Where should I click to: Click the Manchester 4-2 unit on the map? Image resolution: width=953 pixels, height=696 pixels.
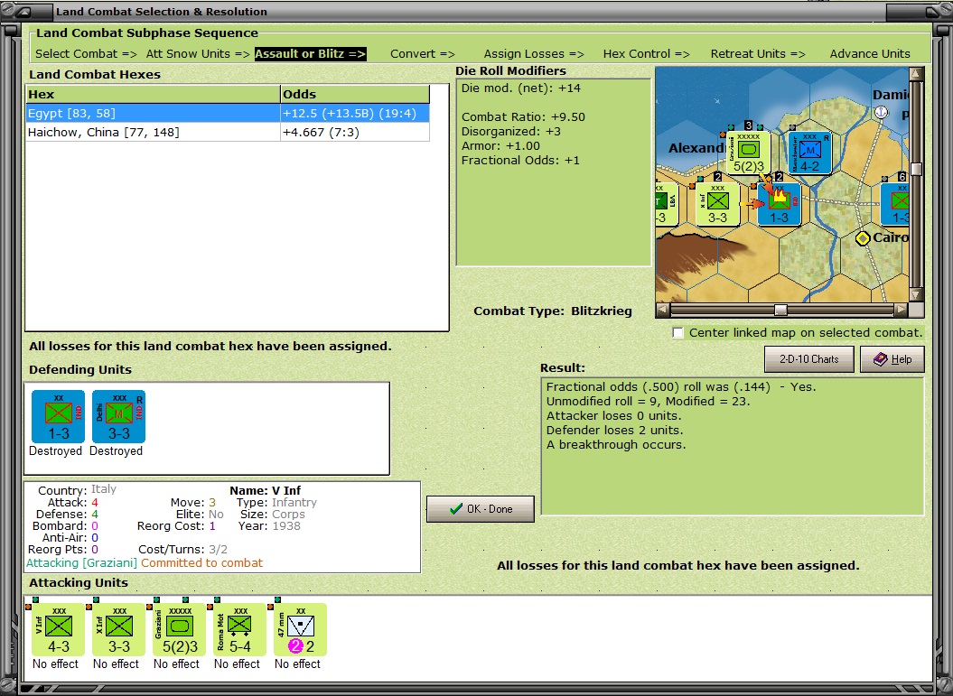(809, 153)
